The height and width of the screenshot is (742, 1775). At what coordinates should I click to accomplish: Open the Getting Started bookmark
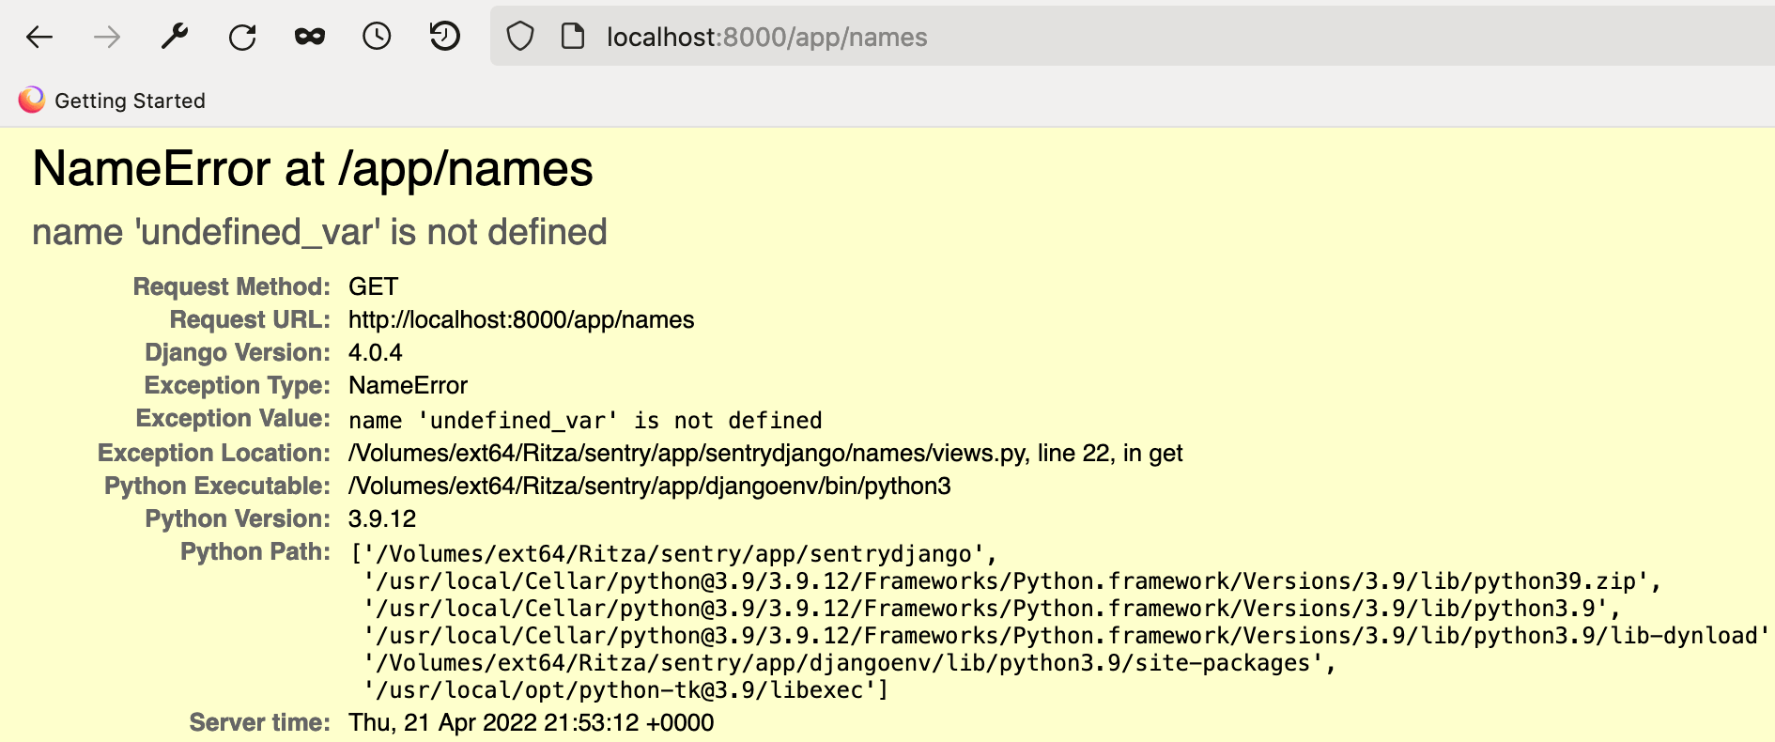tap(113, 100)
